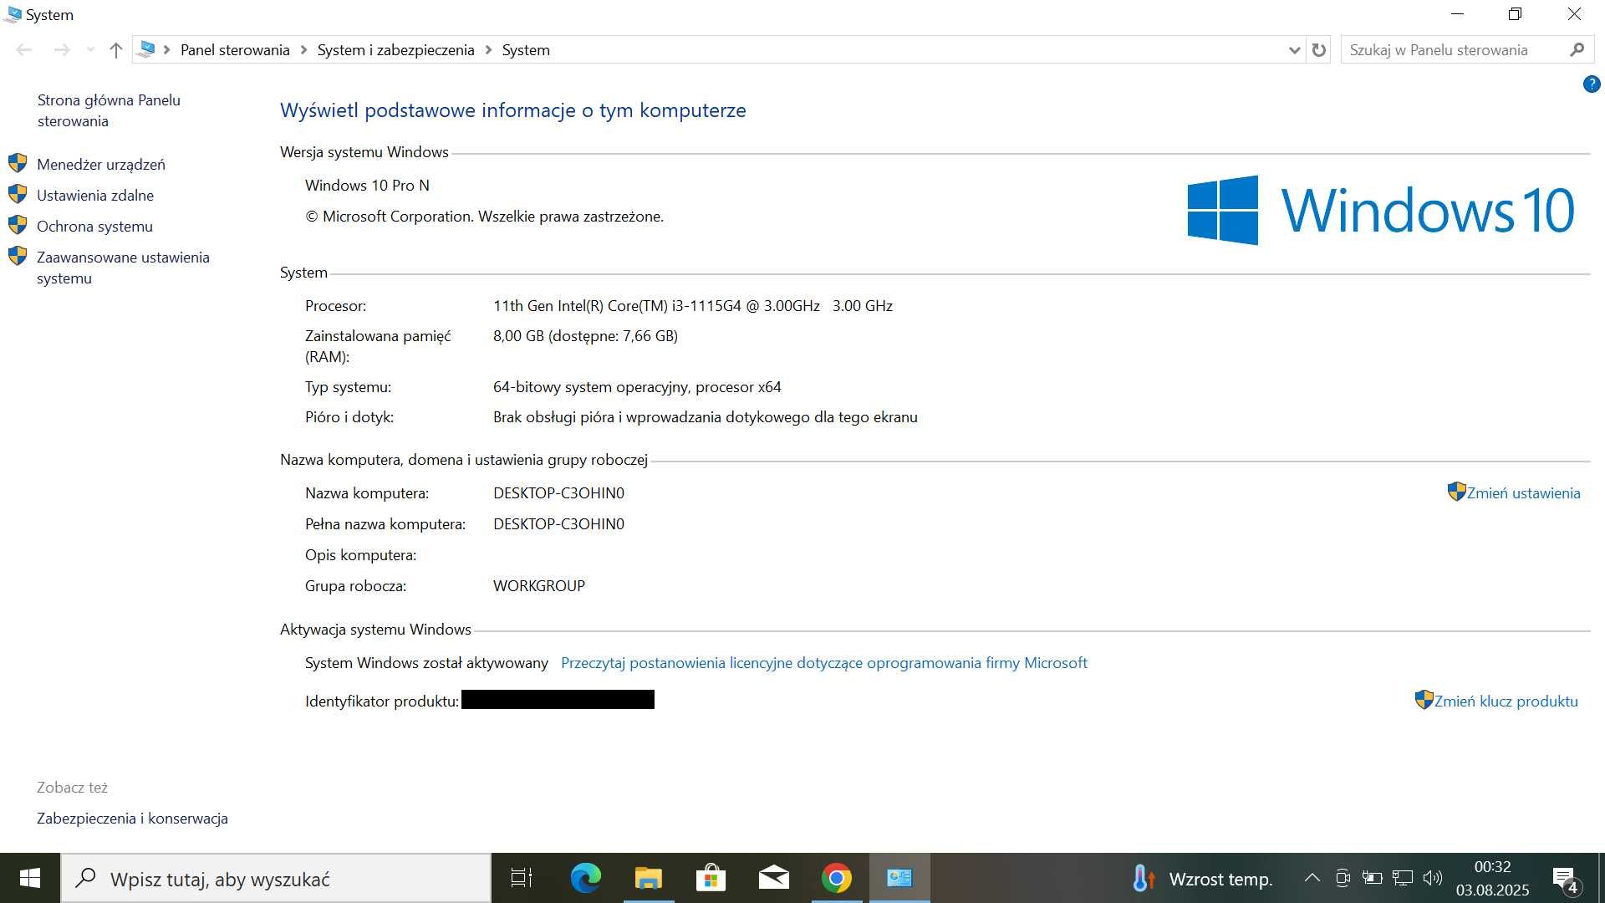1605x903 pixels.
Task: Click 64-bitowy system operacyjny text
Action: click(x=637, y=387)
